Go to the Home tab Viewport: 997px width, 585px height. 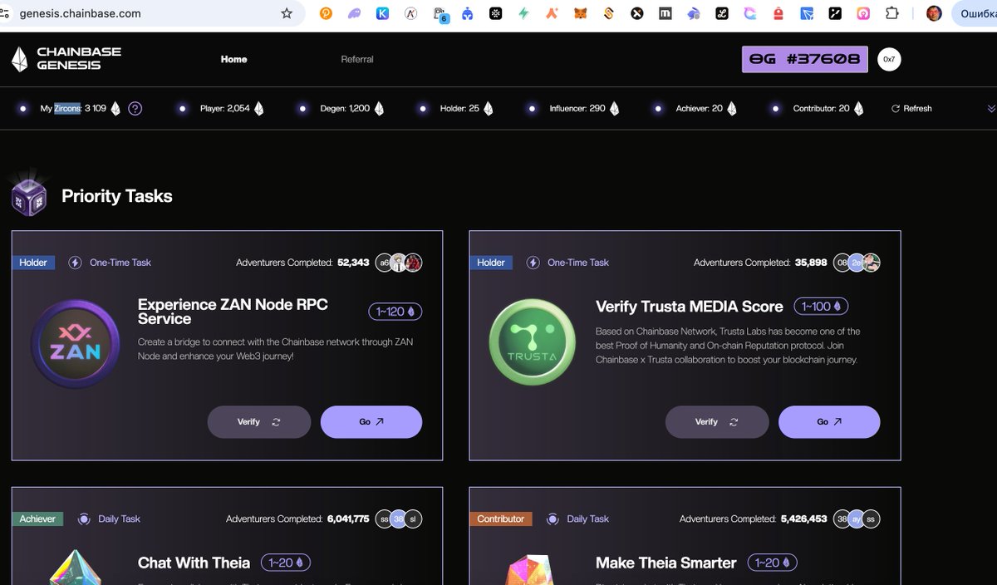pyautogui.click(x=233, y=59)
